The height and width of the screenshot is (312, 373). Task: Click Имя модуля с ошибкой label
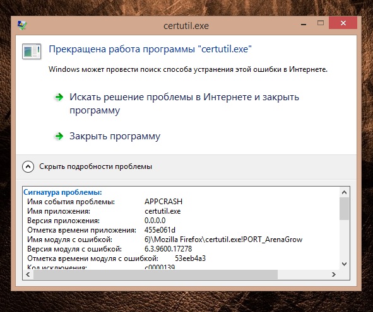coord(69,240)
